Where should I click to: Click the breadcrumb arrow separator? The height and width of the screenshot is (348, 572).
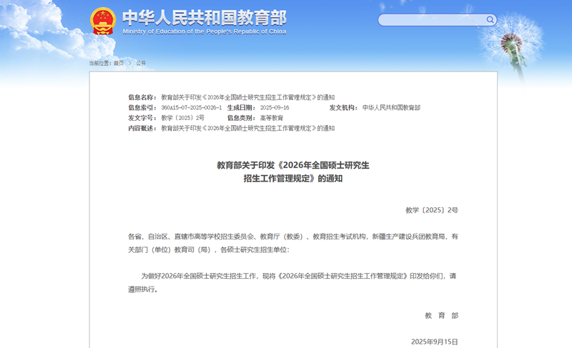coord(129,63)
